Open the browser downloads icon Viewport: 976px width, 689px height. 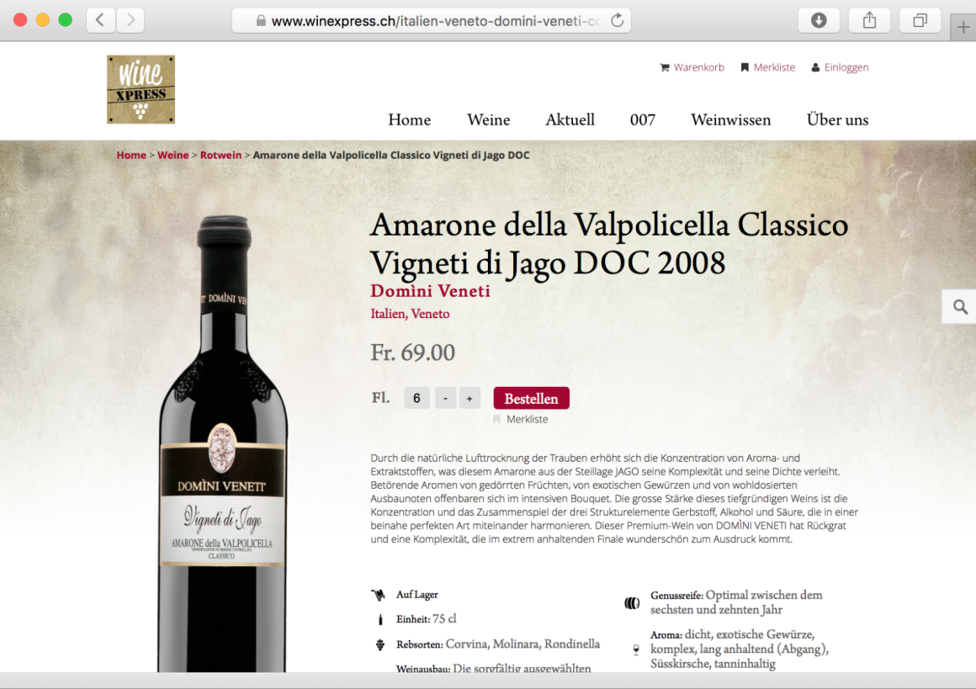click(819, 20)
